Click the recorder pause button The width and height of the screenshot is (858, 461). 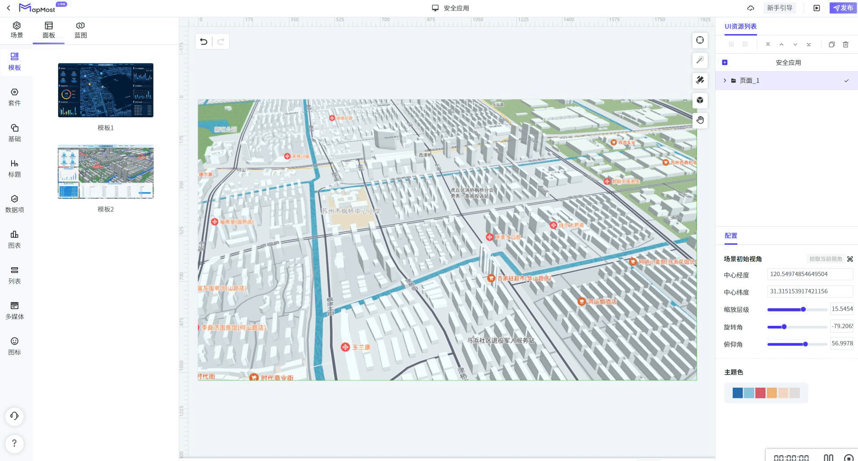tap(828, 457)
